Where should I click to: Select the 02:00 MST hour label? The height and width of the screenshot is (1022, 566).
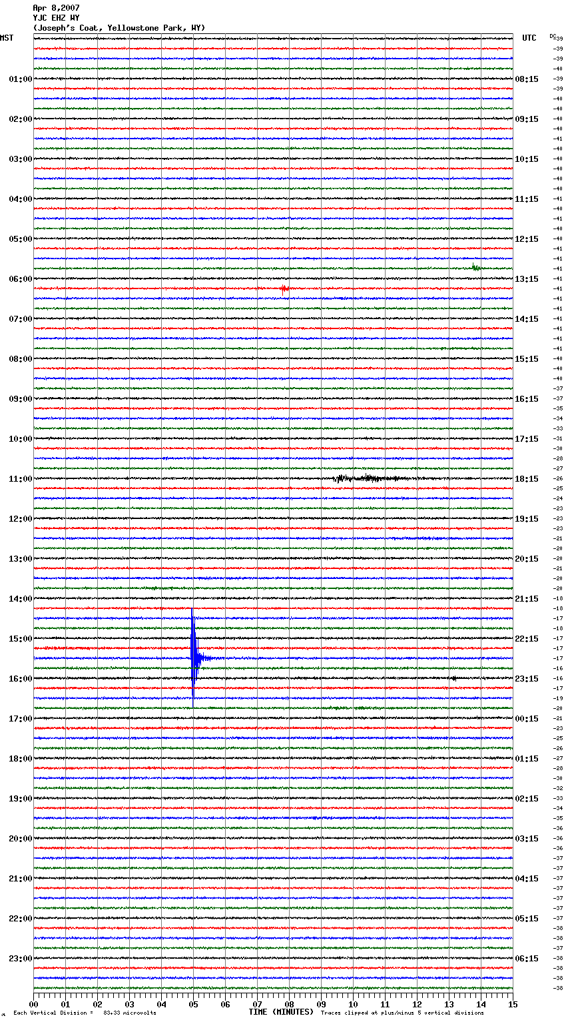click(x=21, y=119)
